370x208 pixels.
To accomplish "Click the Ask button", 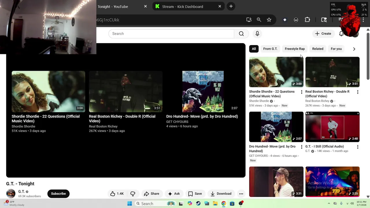I will (x=174, y=194).
